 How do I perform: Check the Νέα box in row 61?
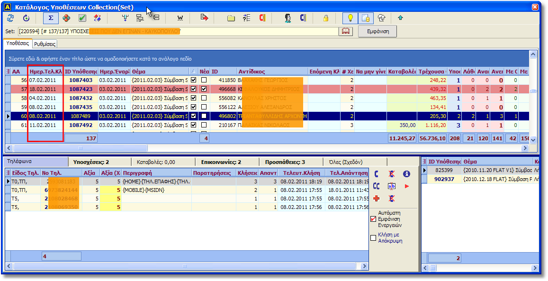click(204, 125)
